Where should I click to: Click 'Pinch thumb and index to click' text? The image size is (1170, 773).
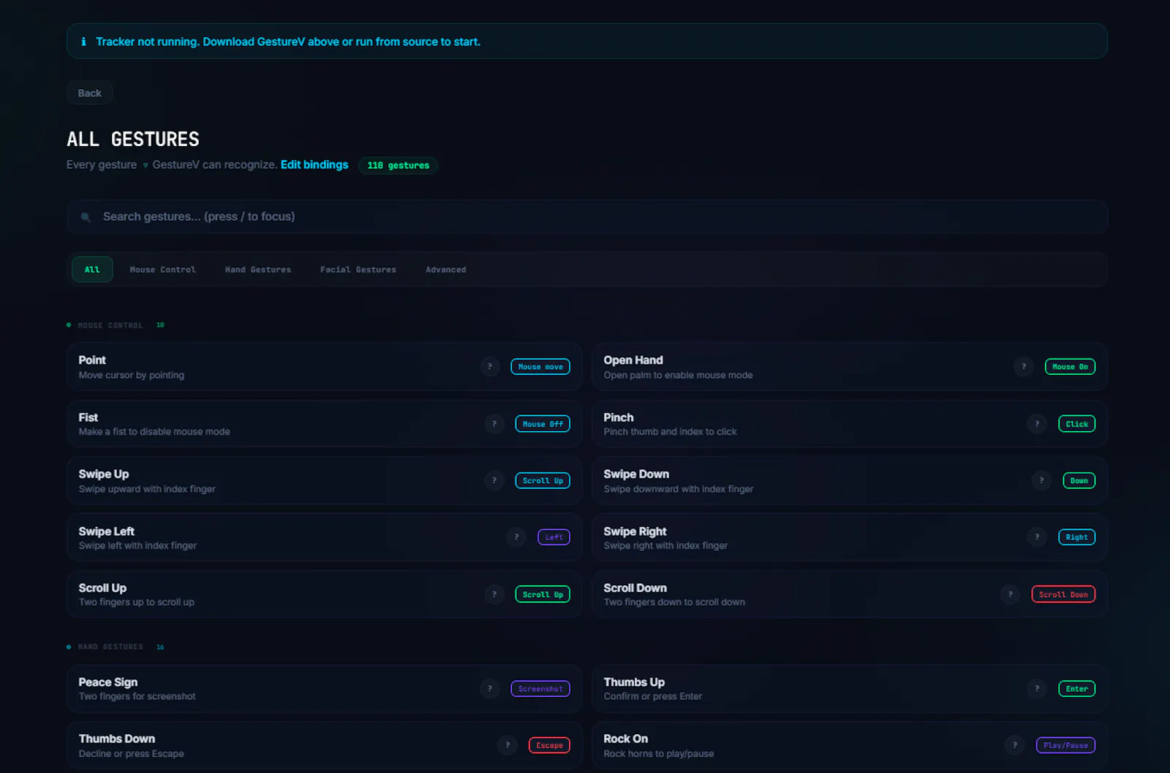click(671, 432)
